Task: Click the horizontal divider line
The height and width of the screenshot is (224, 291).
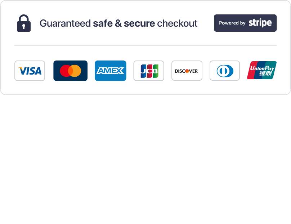Action: (x=145, y=46)
